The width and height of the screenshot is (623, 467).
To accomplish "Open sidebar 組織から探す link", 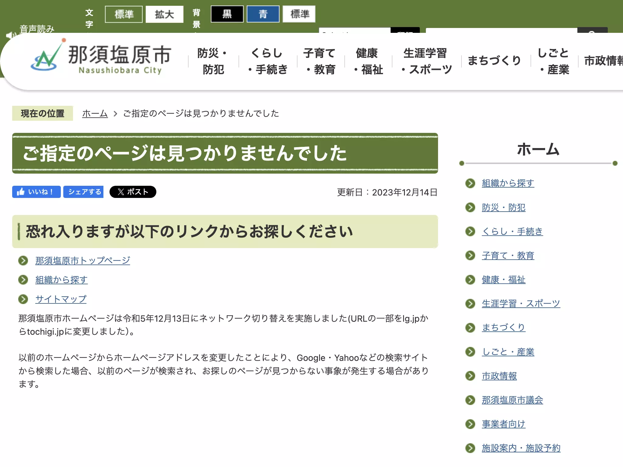I will coord(508,183).
